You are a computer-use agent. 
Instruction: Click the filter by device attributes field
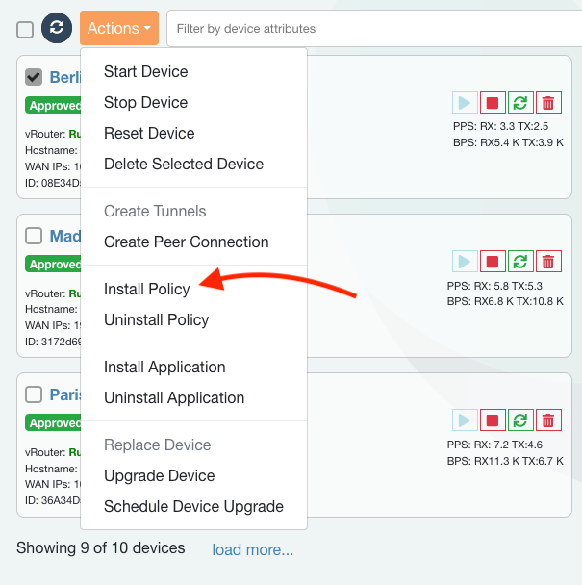point(373,29)
